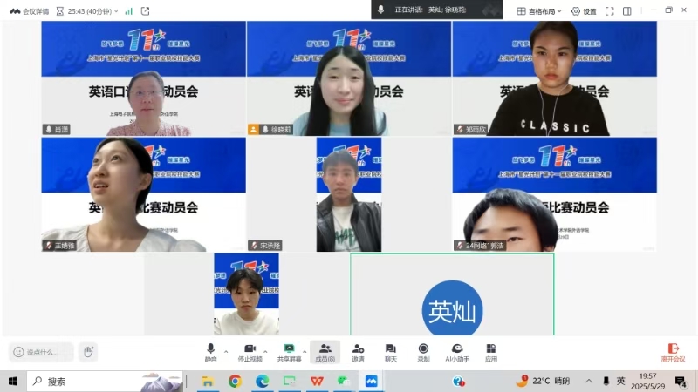Open the members list panel
The width and height of the screenshot is (698, 392).
(325, 351)
